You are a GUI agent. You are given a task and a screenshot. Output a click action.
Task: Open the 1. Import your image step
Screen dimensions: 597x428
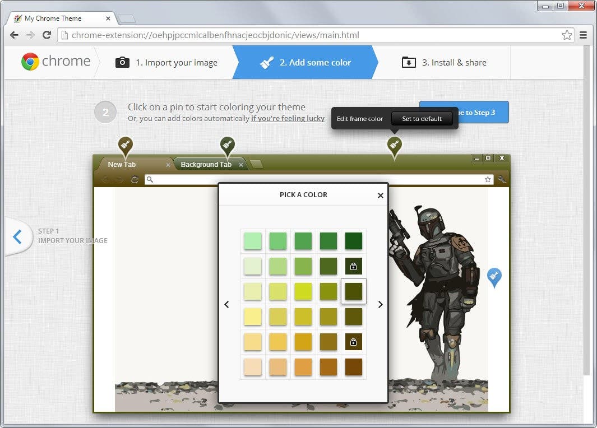[166, 62]
